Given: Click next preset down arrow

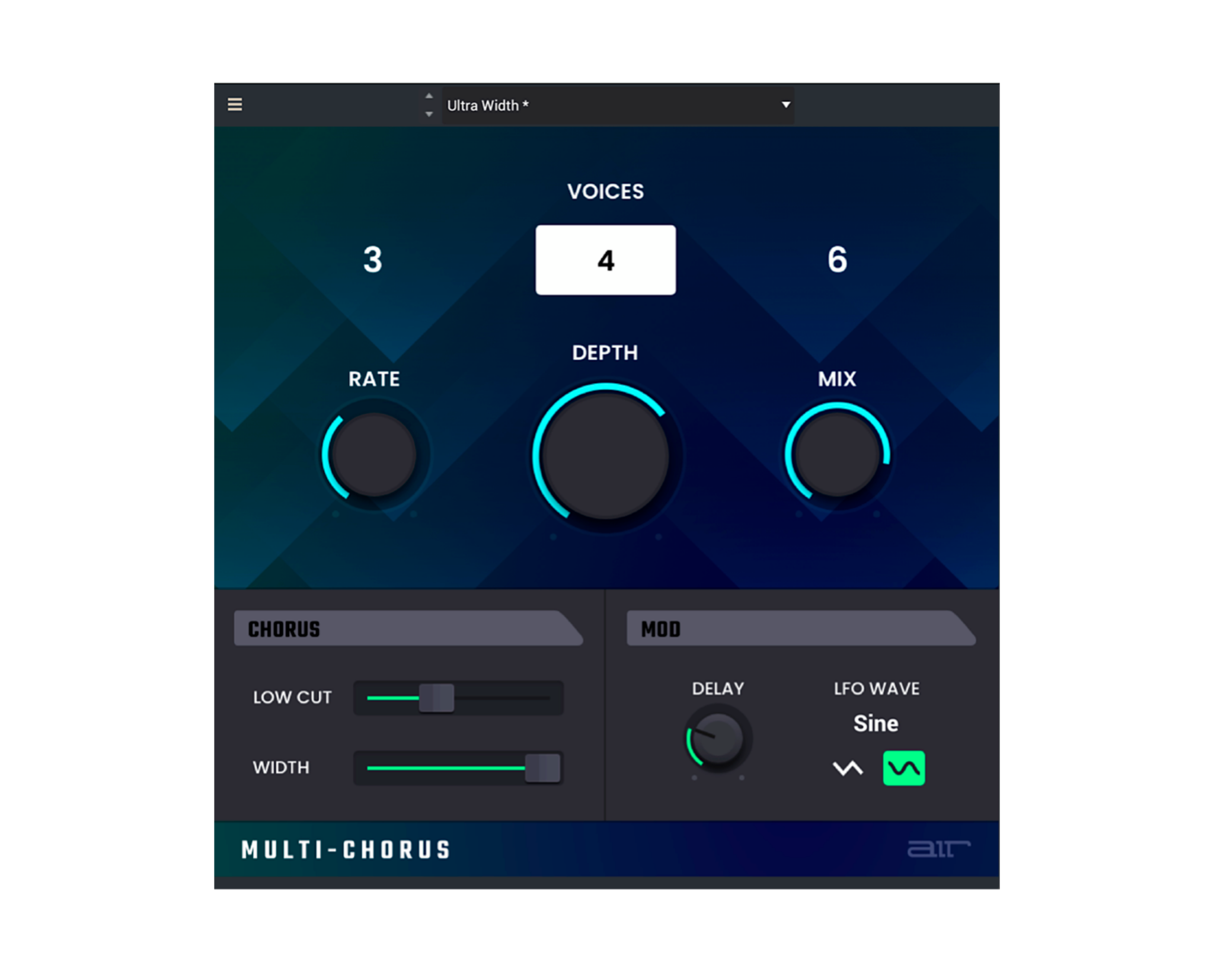Looking at the screenshot, I should 429,114.
